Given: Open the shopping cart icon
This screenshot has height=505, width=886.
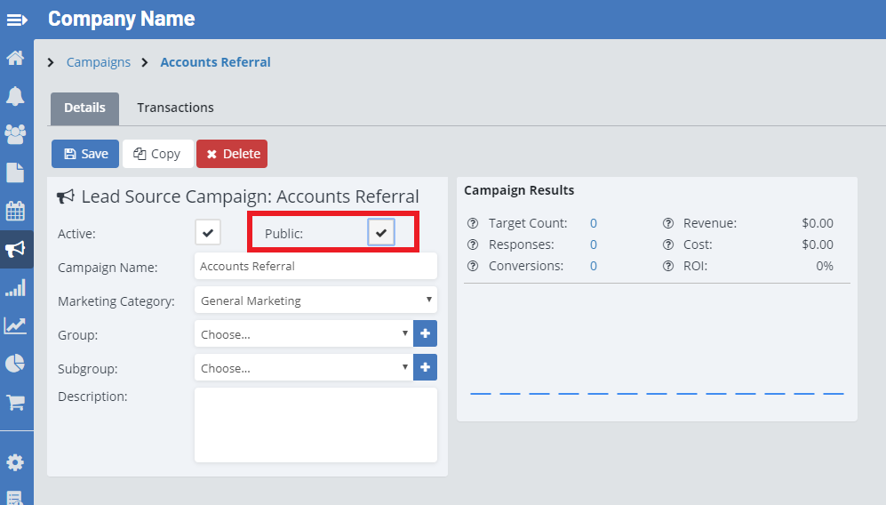Looking at the screenshot, I should coord(15,402).
